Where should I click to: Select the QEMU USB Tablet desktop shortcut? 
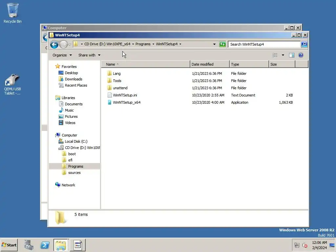[12, 84]
